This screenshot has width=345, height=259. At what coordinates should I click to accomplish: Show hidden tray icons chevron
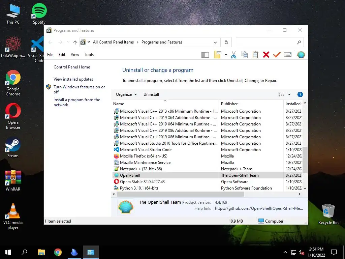[285, 252]
